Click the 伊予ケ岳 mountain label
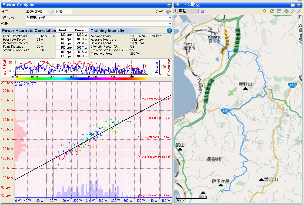304x205 pixels. pos(221,181)
